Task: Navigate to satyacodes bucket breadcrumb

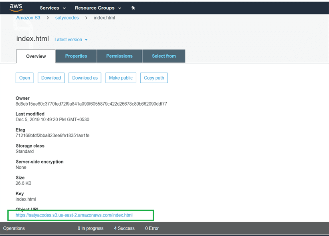Action: (x=67, y=18)
